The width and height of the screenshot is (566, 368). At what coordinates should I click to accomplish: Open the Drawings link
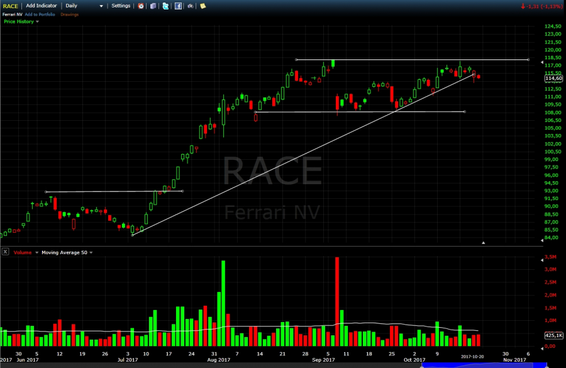click(69, 14)
